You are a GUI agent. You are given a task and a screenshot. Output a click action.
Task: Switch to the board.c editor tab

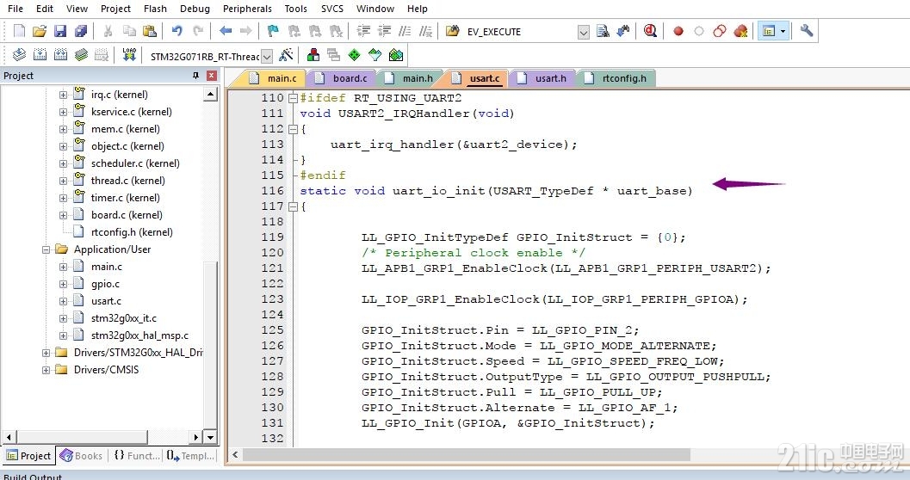click(341, 78)
